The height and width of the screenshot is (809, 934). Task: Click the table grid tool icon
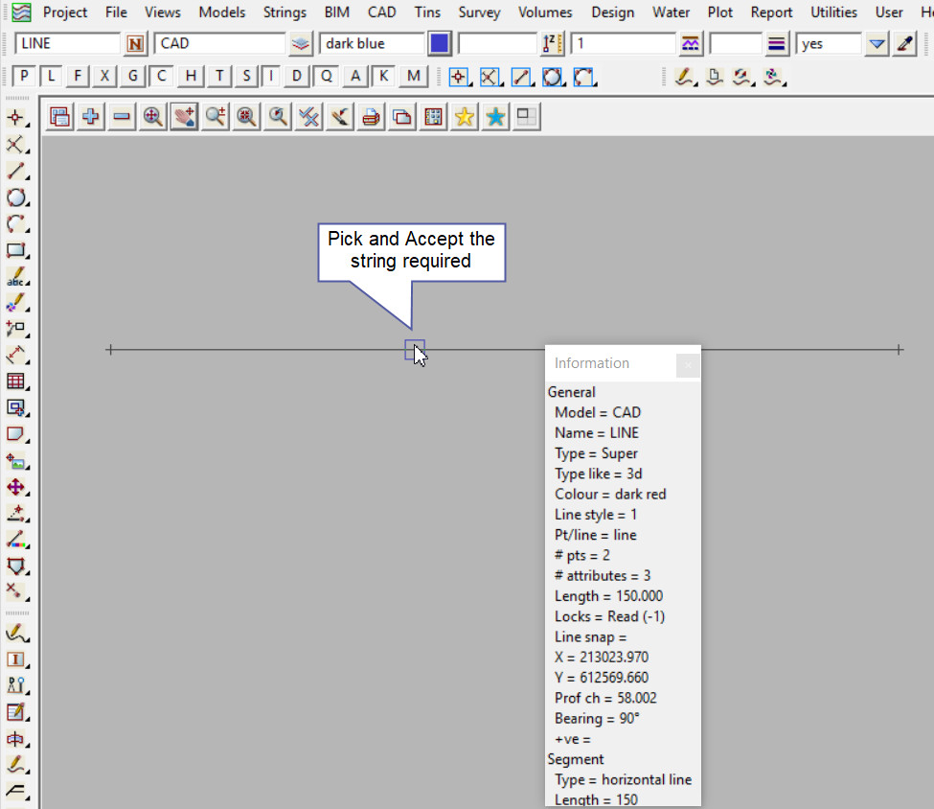click(x=16, y=381)
